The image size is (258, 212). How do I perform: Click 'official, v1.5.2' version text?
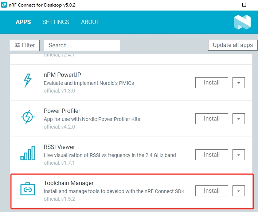pyautogui.click(x=59, y=199)
